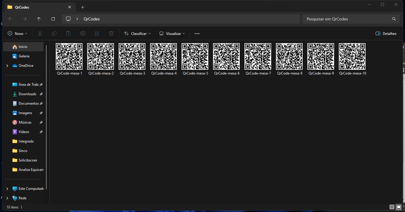
Task: Close the QrCodes tab
Action: 70,7
